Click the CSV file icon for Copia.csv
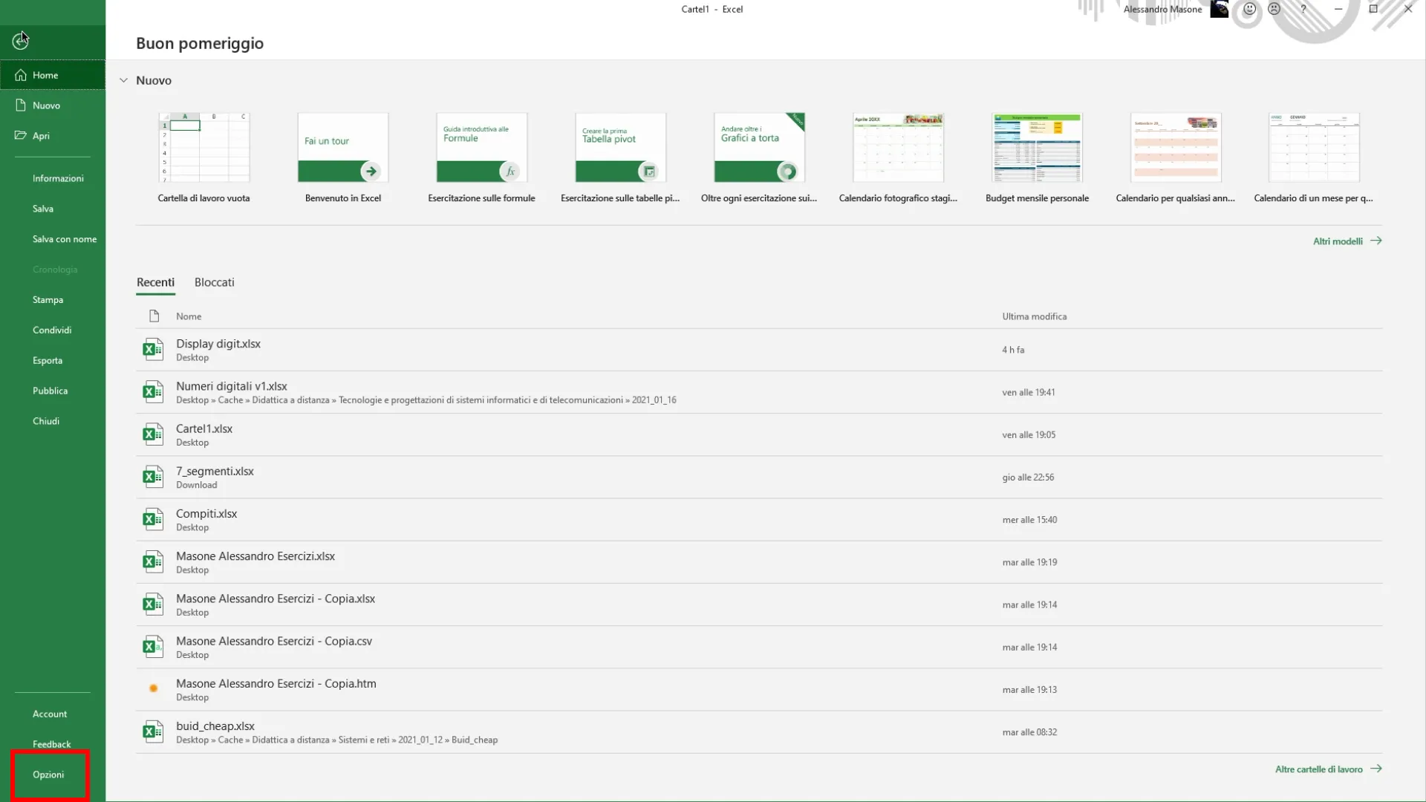Screen dimensions: 1426x802 pyautogui.click(x=153, y=647)
